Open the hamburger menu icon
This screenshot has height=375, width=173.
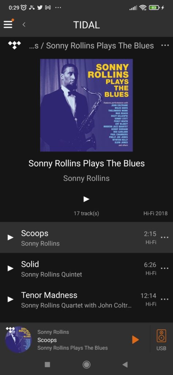point(8,25)
